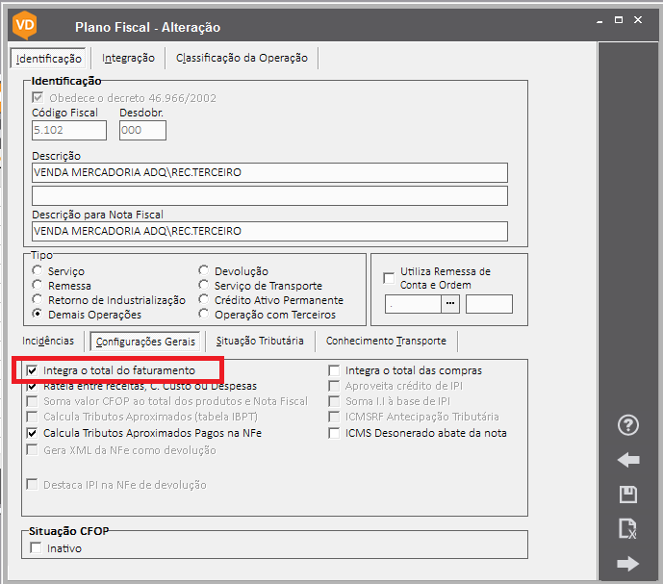663x584 pixels.
Task: Select the Configurações Gerais sub-tab
Action: [x=145, y=342]
